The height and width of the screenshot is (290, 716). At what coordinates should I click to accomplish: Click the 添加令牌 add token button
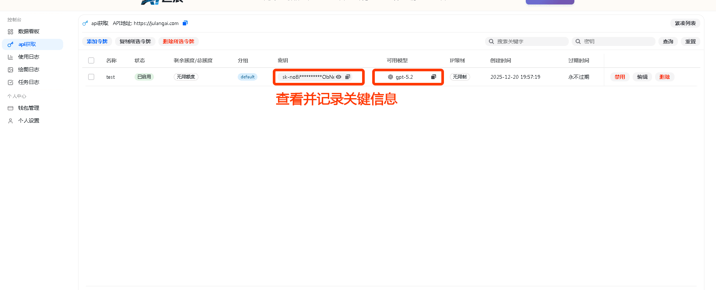tap(97, 41)
